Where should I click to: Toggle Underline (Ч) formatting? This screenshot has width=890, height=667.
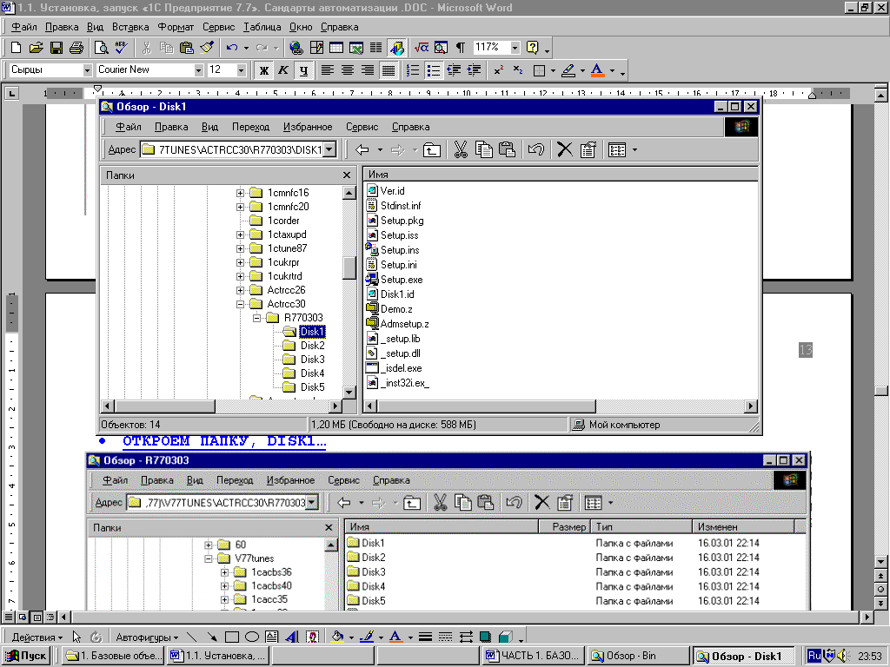[303, 70]
